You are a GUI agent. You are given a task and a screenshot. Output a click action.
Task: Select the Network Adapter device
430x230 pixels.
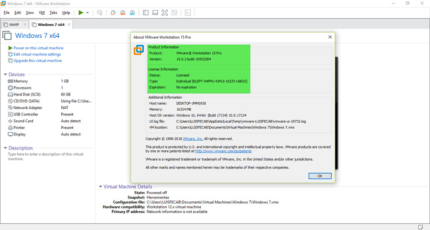(x=50, y=108)
